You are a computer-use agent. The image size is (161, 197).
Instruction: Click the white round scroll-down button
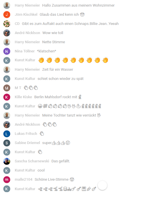102,186
